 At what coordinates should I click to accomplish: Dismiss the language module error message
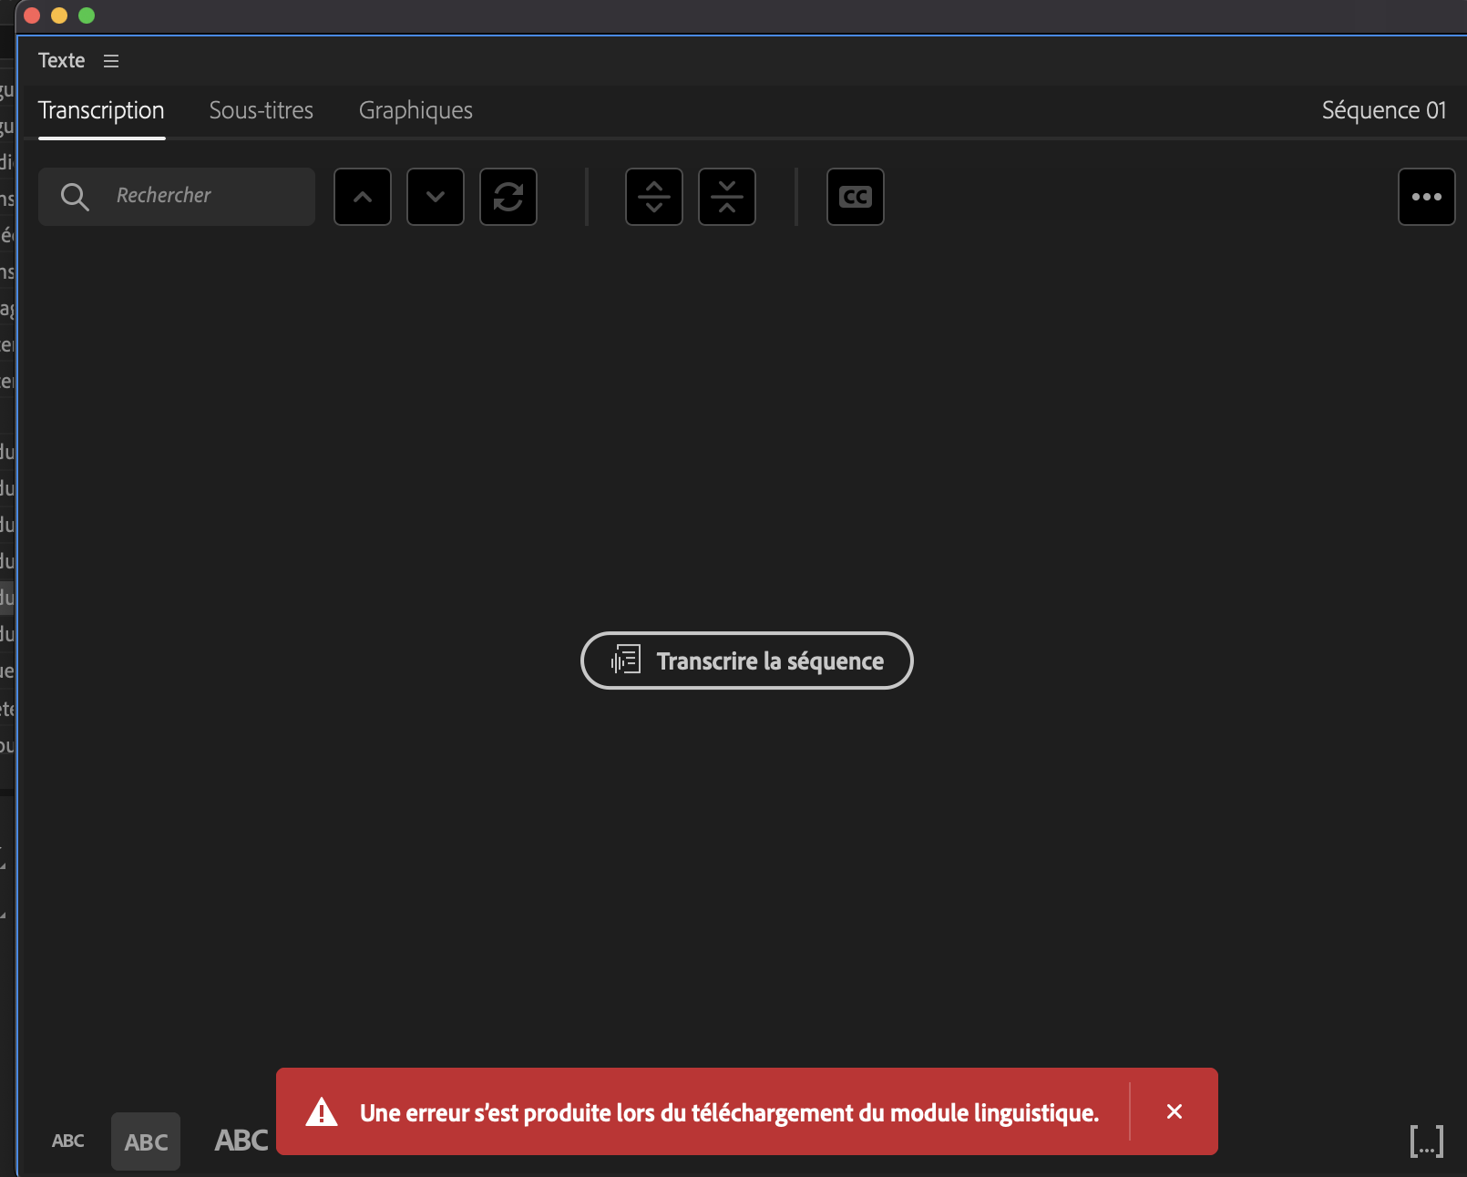(x=1175, y=1111)
